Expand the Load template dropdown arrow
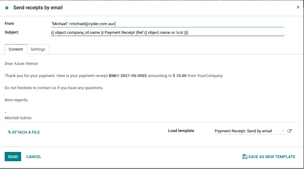 point(283,131)
